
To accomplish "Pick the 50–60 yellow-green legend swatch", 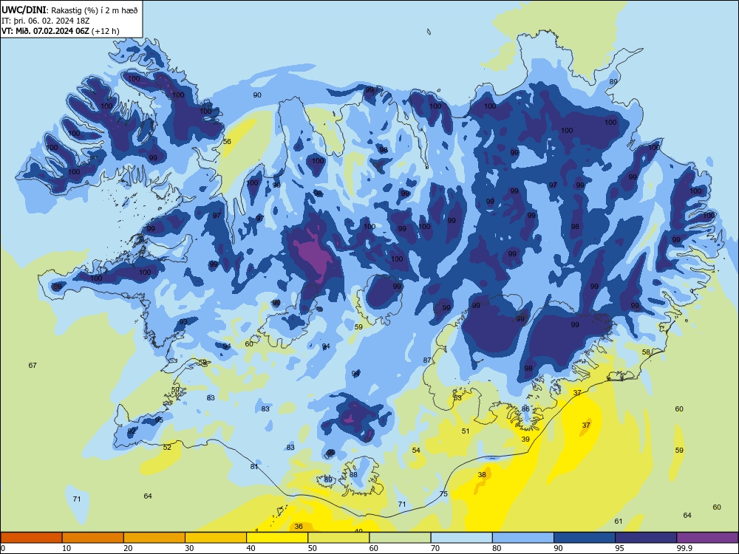I will coord(338,538).
